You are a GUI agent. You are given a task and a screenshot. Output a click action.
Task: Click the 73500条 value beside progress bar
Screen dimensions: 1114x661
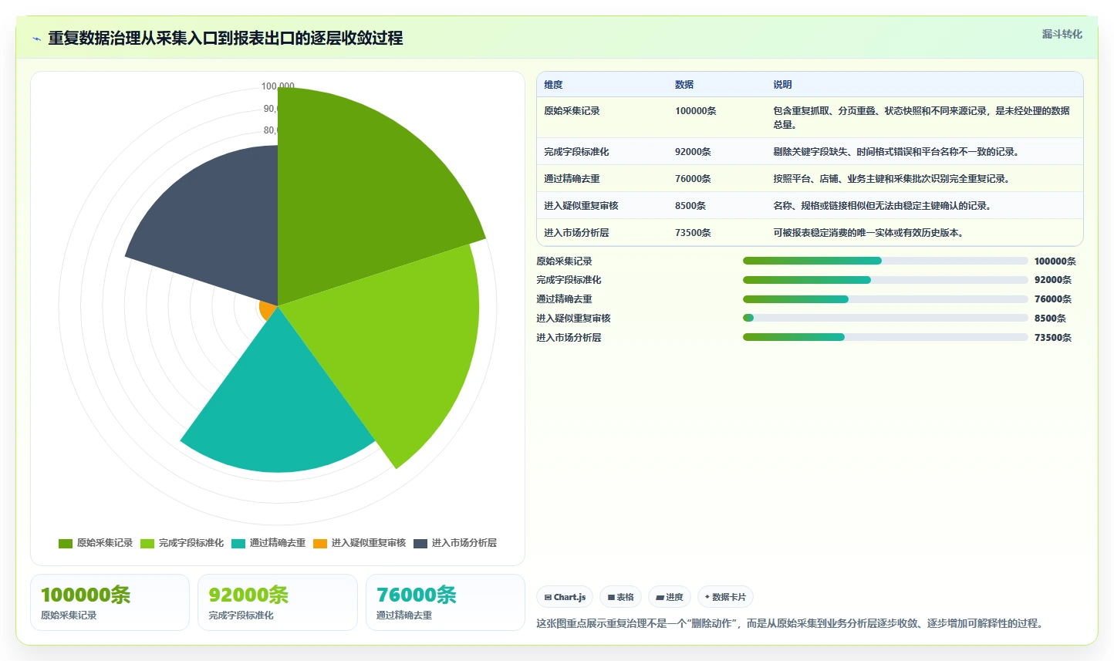pyautogui.click(x=1052, y=338)
